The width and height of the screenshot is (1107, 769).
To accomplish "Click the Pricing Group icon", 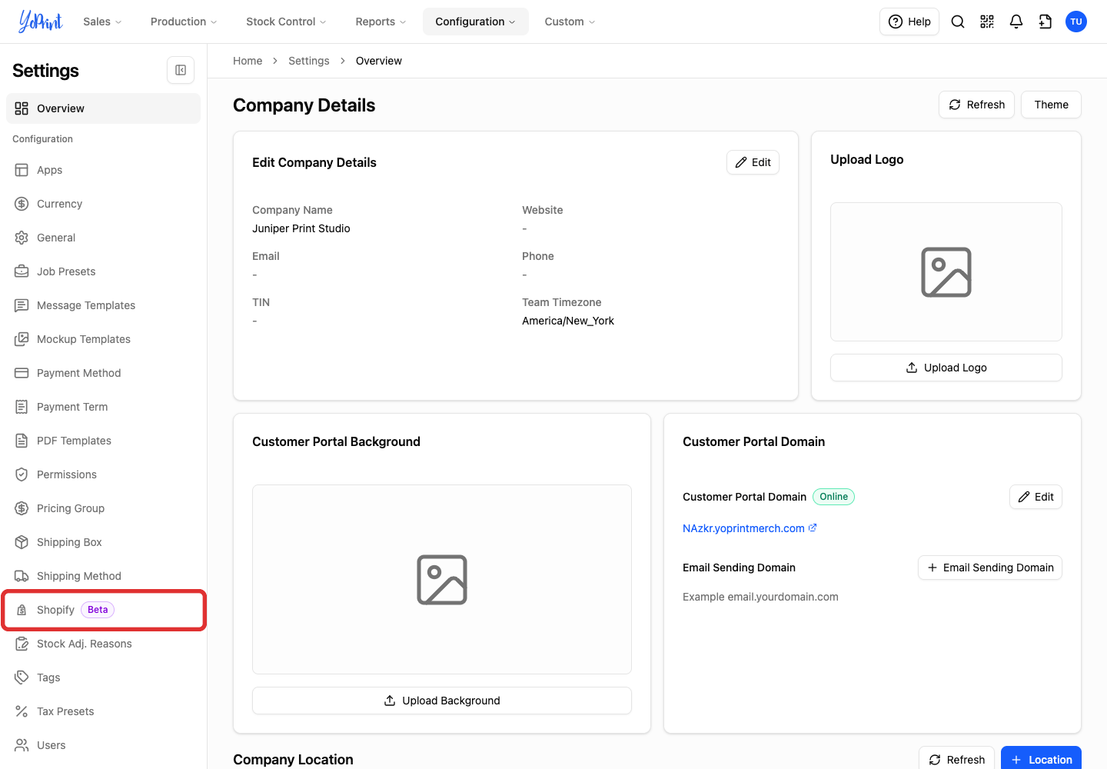I will click(x=22, y=508).
